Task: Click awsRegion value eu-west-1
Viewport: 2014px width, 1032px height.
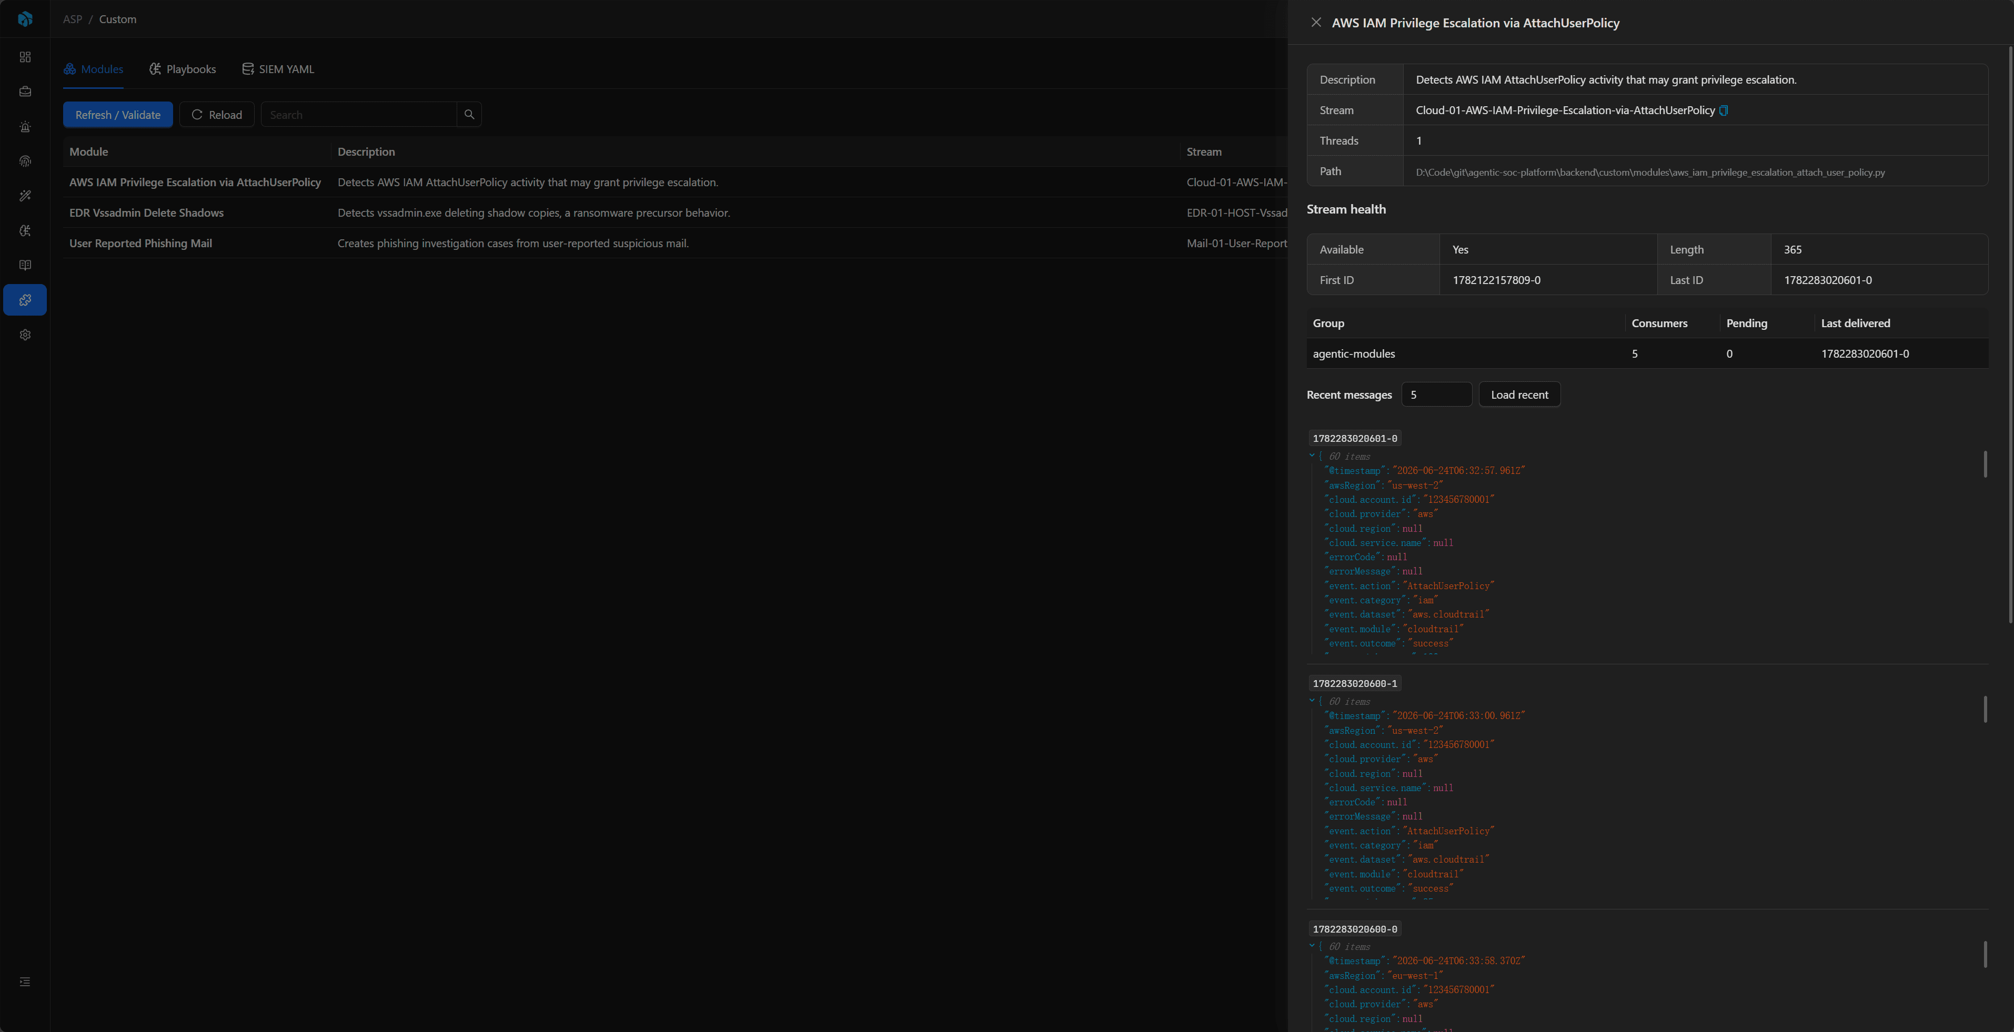Action: pos(1415,976)
